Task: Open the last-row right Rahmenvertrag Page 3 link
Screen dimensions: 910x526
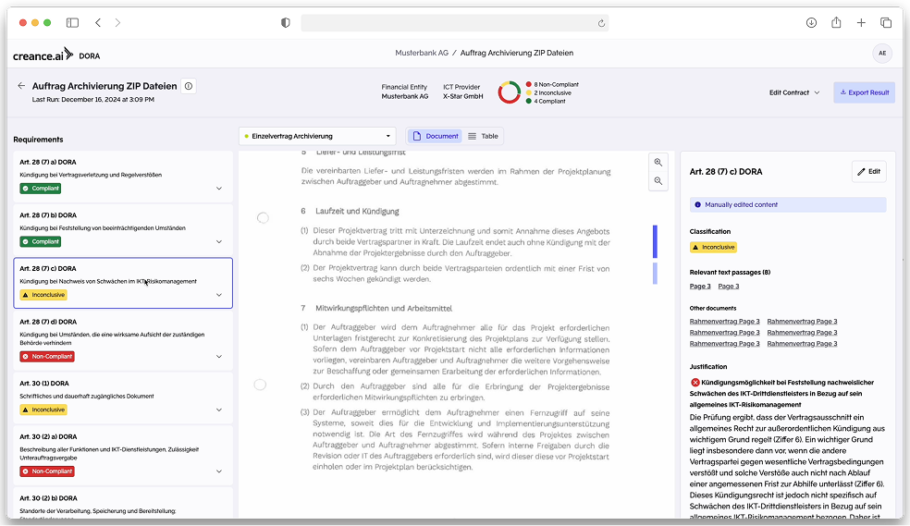Action: 802,344
